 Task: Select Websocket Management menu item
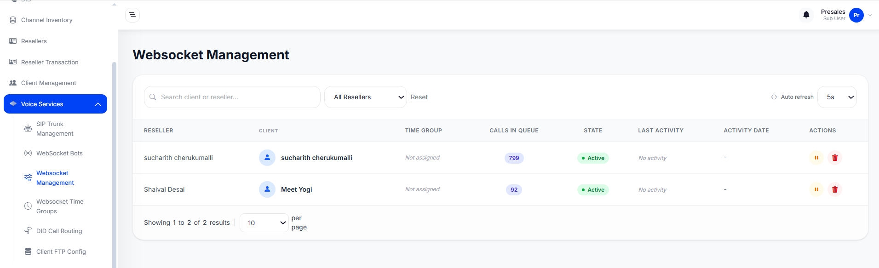coord(55,178)
